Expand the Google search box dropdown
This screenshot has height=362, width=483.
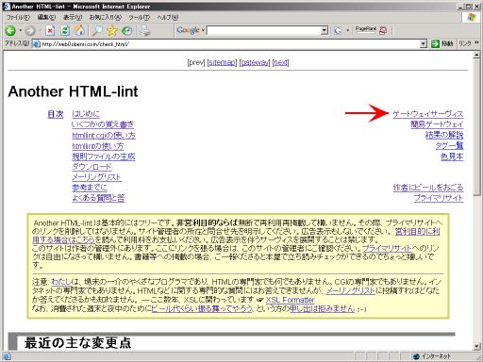(325, 30)
